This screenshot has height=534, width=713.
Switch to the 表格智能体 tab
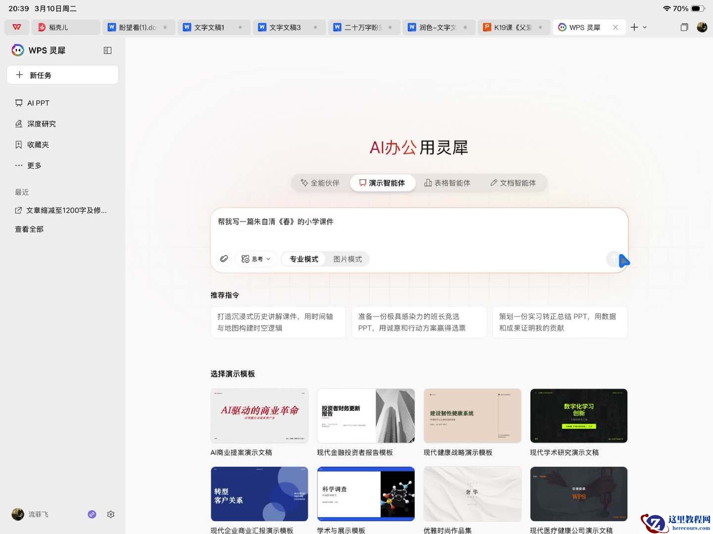click(447, 183)
